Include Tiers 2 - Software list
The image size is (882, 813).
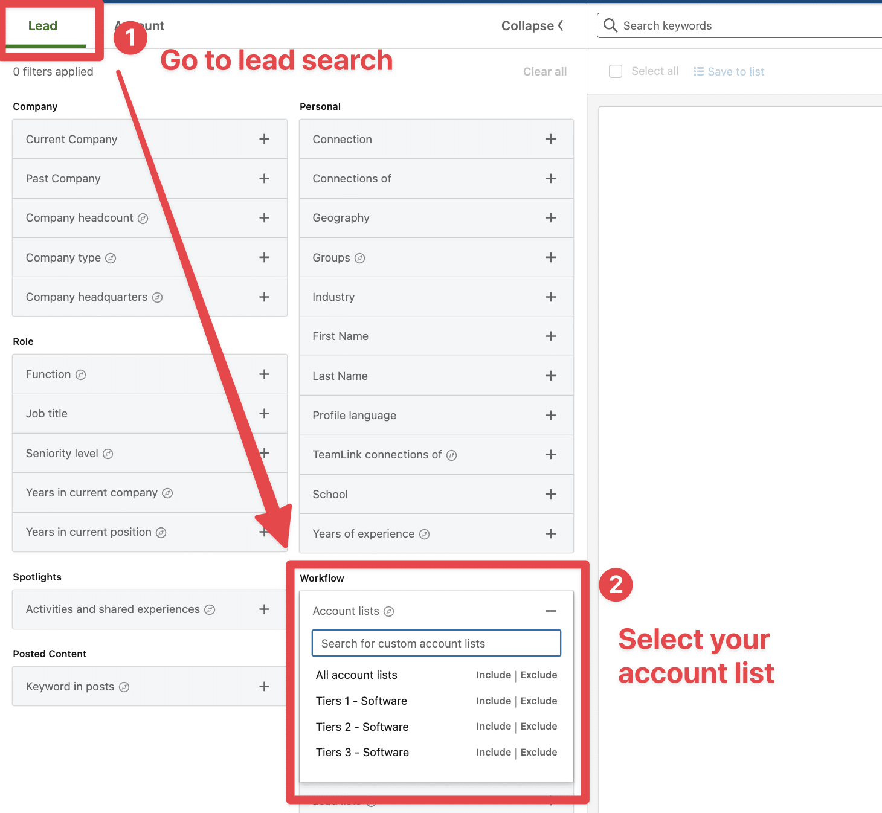pyautogui.click(x=494, y=726)
